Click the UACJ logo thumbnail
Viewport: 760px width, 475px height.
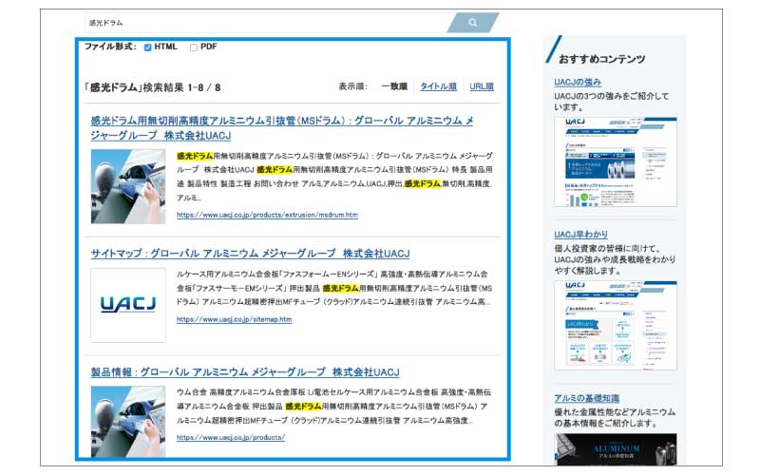pyautogui.click(x=128, y=305)
